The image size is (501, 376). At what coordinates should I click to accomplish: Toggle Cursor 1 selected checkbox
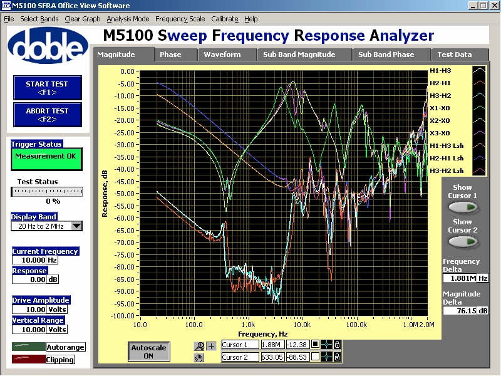pos(315,344)
